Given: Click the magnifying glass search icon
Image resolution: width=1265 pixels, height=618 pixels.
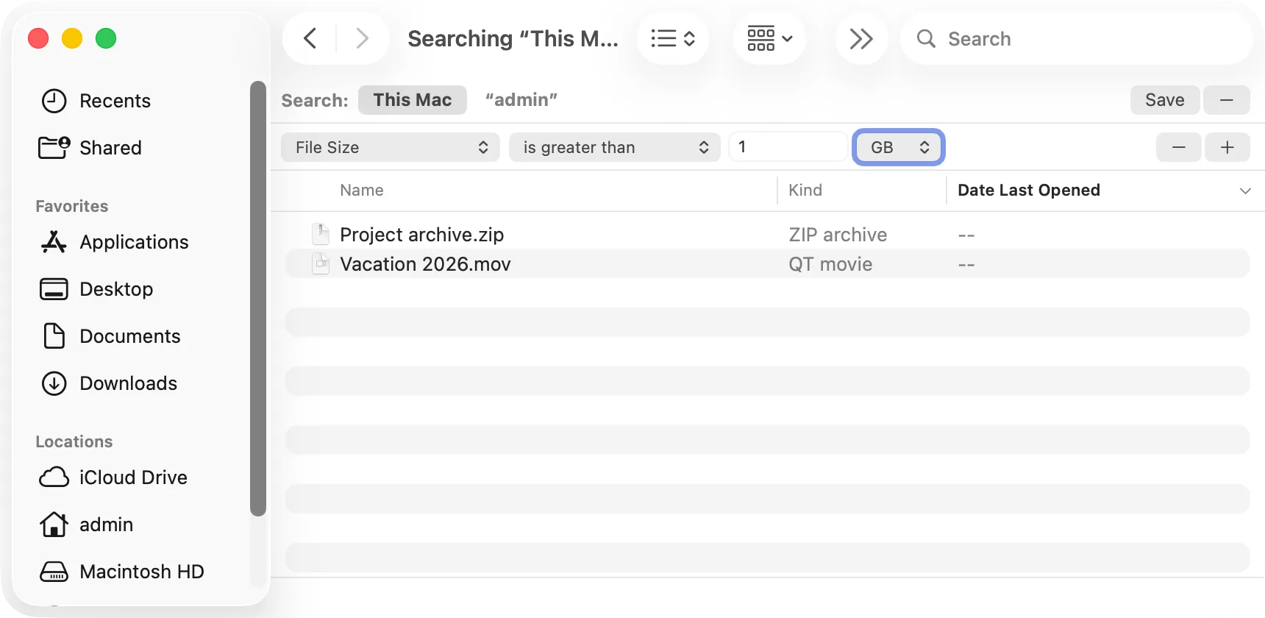Looking at the screenshot, I should point(926,38).
